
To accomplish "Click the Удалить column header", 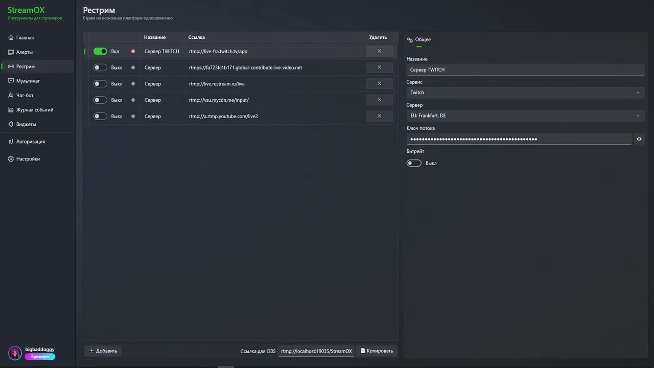I will point(378,37).
